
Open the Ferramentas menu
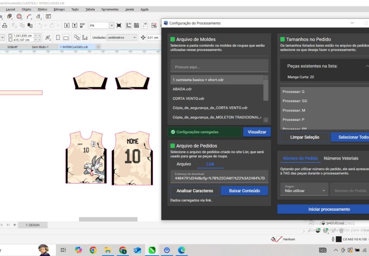[110, 9]
